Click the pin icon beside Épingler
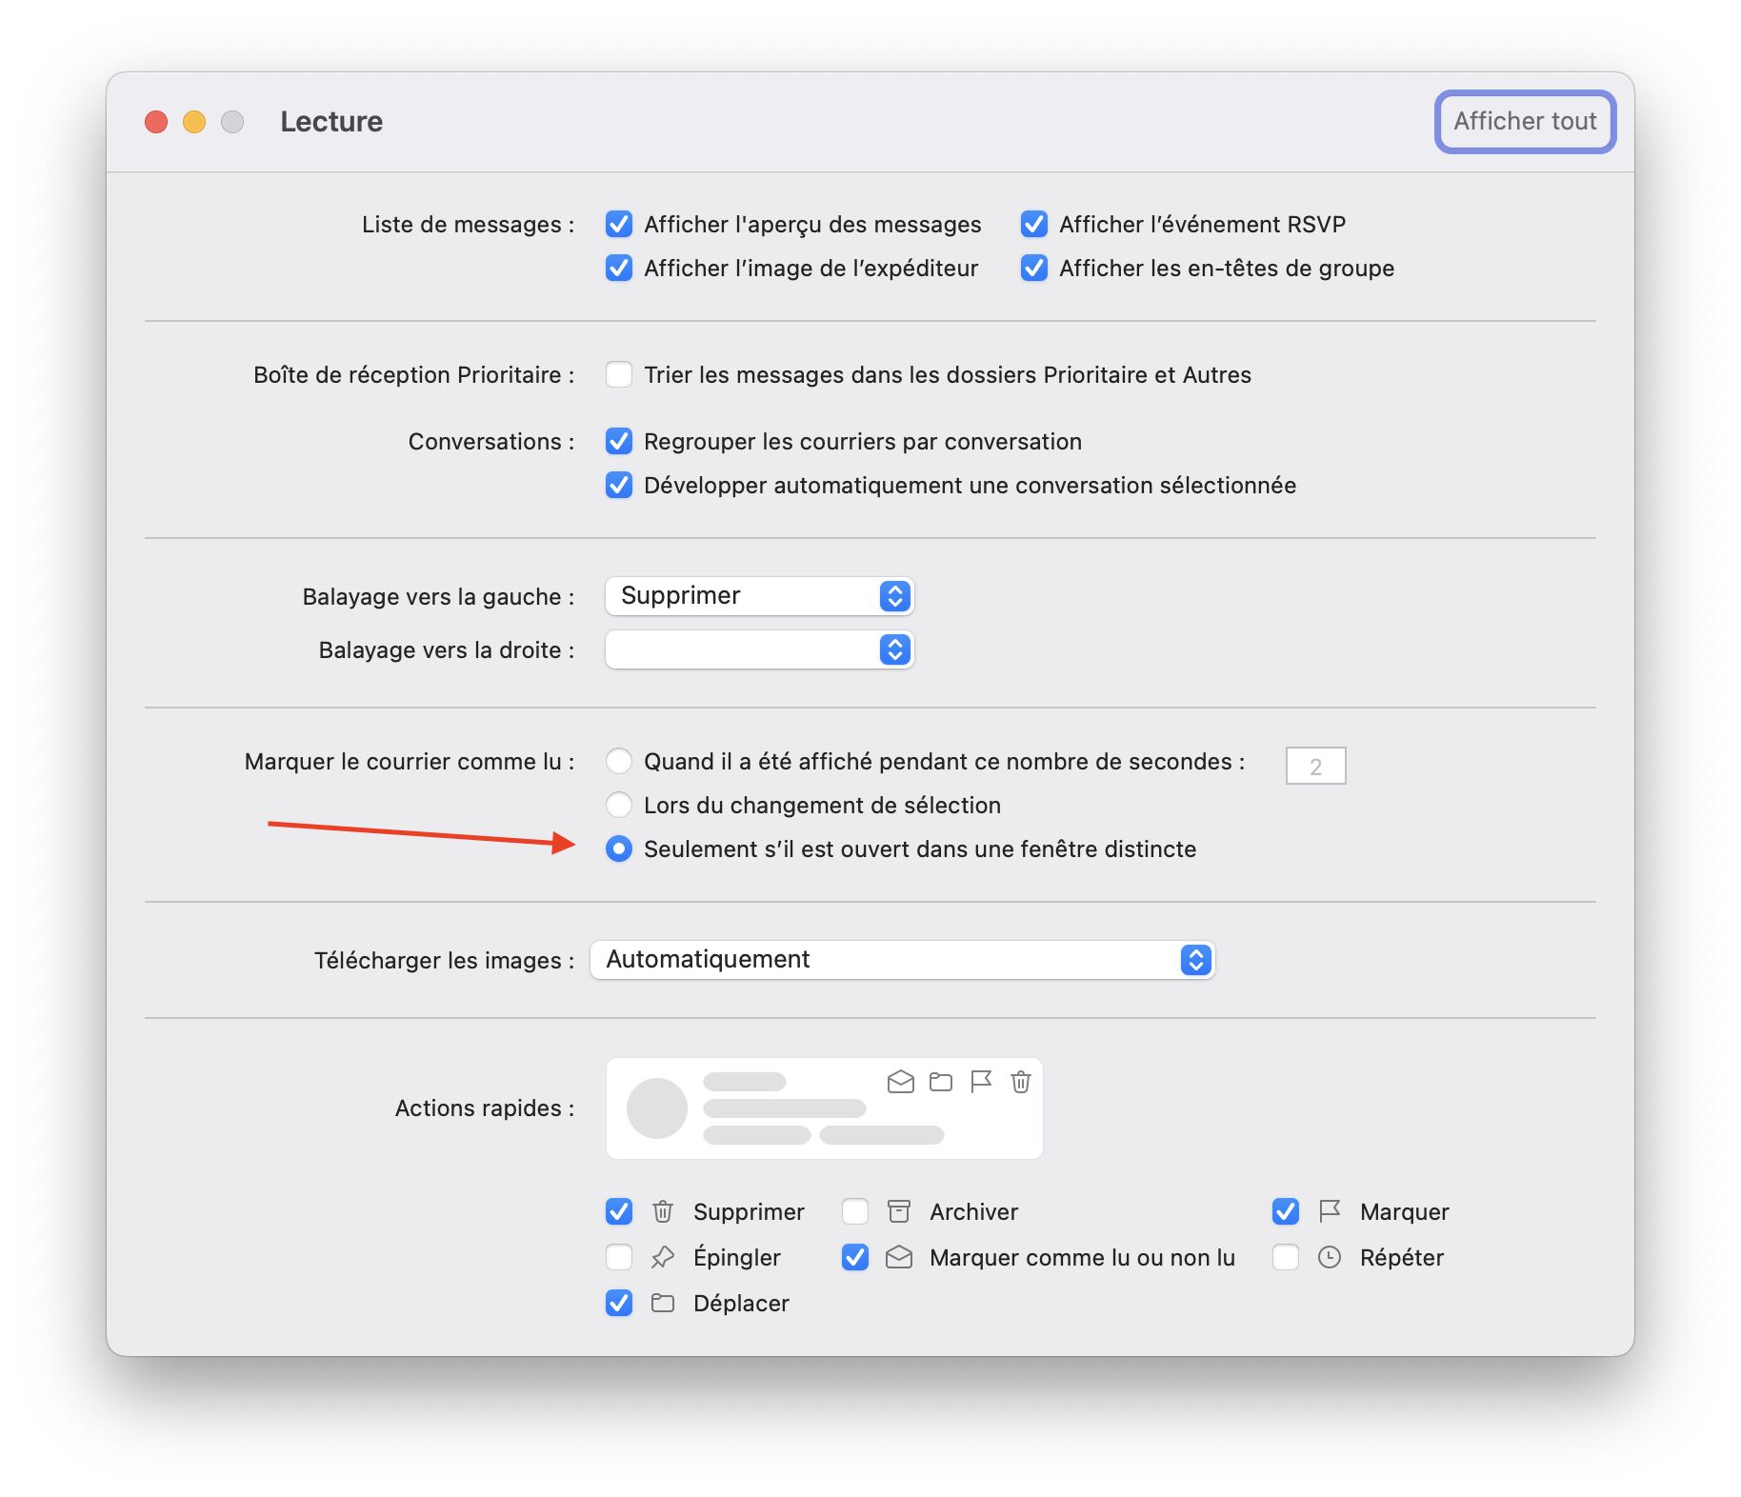The width and height of the screenshot is (1741, 1497). point(663,1257)
